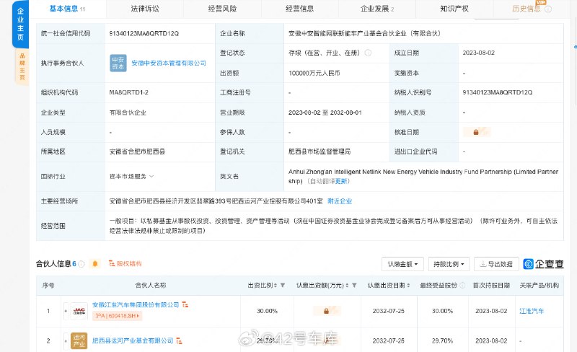The width and height of the screenshot is (577, 352).
Task: Select 品牌主页 sidebar tab
Action: 22,66
